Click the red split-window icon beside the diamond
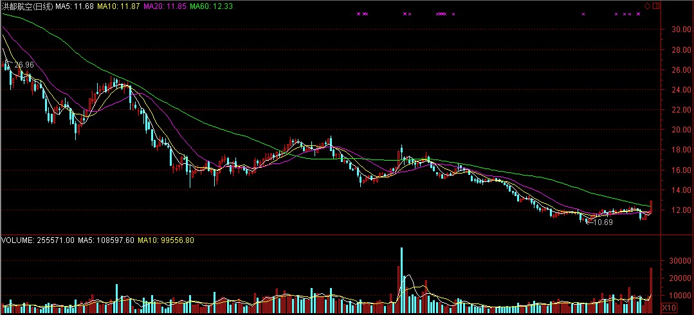 click(656, 6)
